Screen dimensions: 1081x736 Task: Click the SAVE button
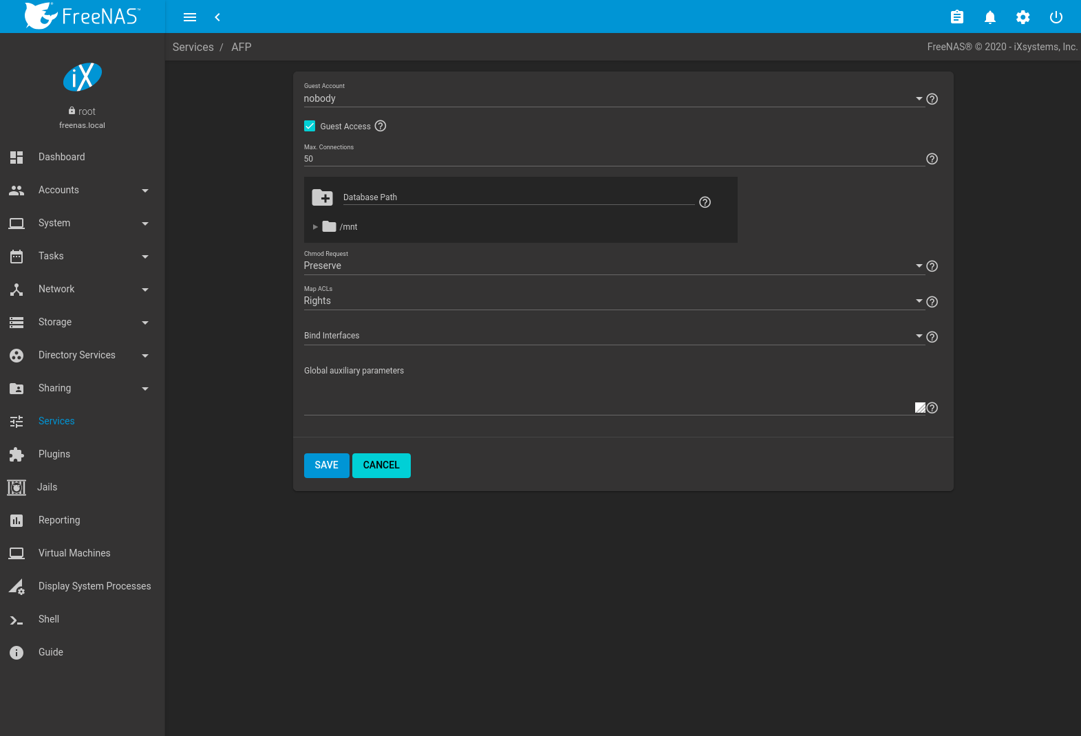click(326, 465)
